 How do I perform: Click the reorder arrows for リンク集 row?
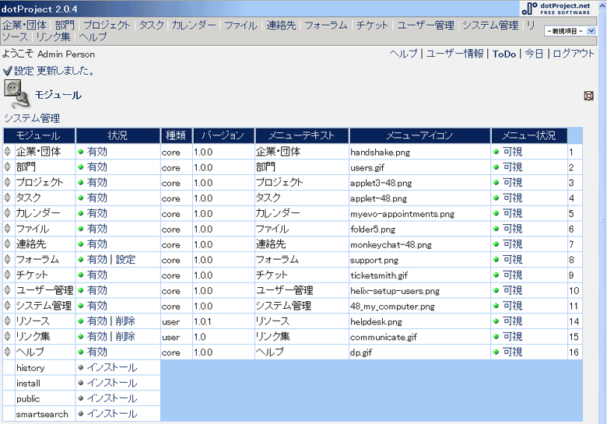point(7,336)
